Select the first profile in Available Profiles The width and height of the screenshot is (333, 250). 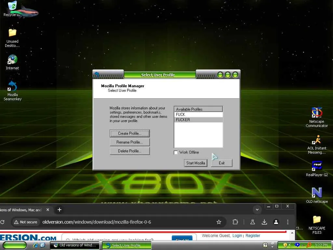point(198,115)
